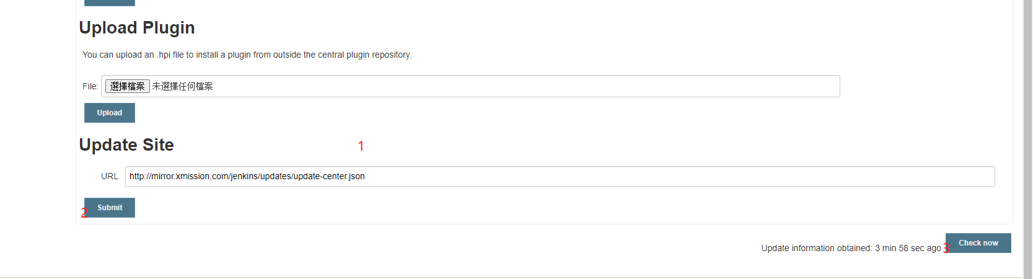The height and width of the screenshot is (279, 1033).
Task: Click the Check now button
Action: tap(978, 243)
